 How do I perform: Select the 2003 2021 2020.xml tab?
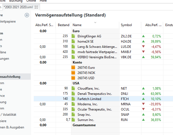click(18, 7)
